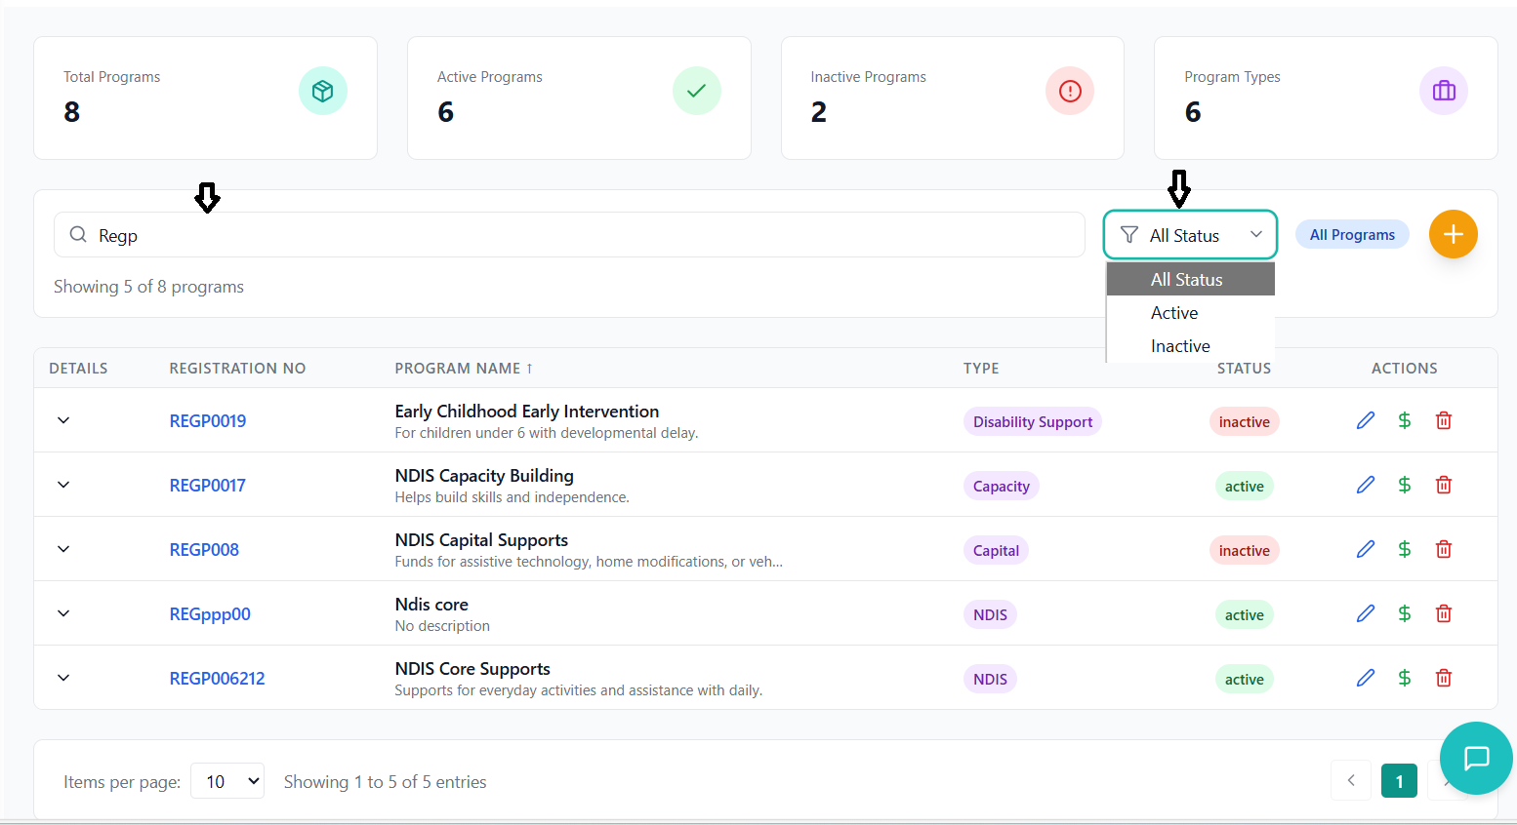Choose Inactive in the status dropdown list
Viewport: 1517px width, 825px height.
[1180, 346]
